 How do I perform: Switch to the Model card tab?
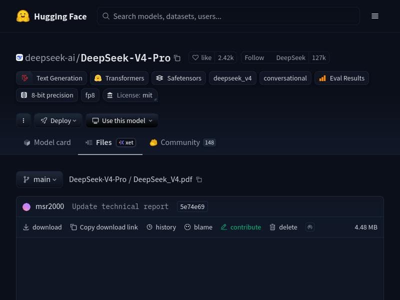[47, 142]
